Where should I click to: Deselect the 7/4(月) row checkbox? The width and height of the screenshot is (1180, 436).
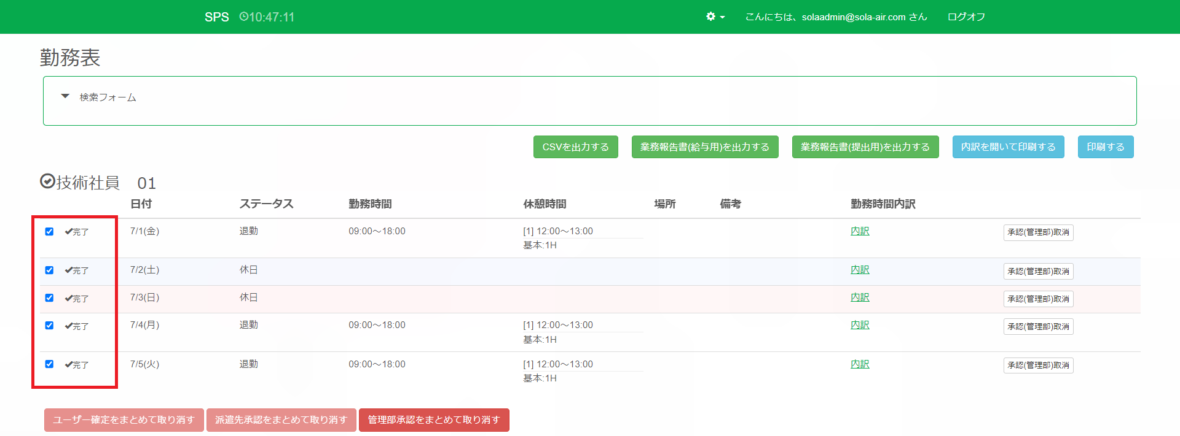pos(49,326)
